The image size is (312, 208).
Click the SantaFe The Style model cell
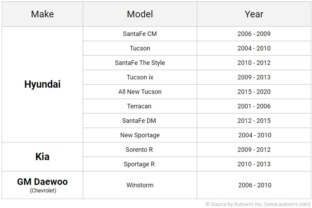(x=140, y=63)
